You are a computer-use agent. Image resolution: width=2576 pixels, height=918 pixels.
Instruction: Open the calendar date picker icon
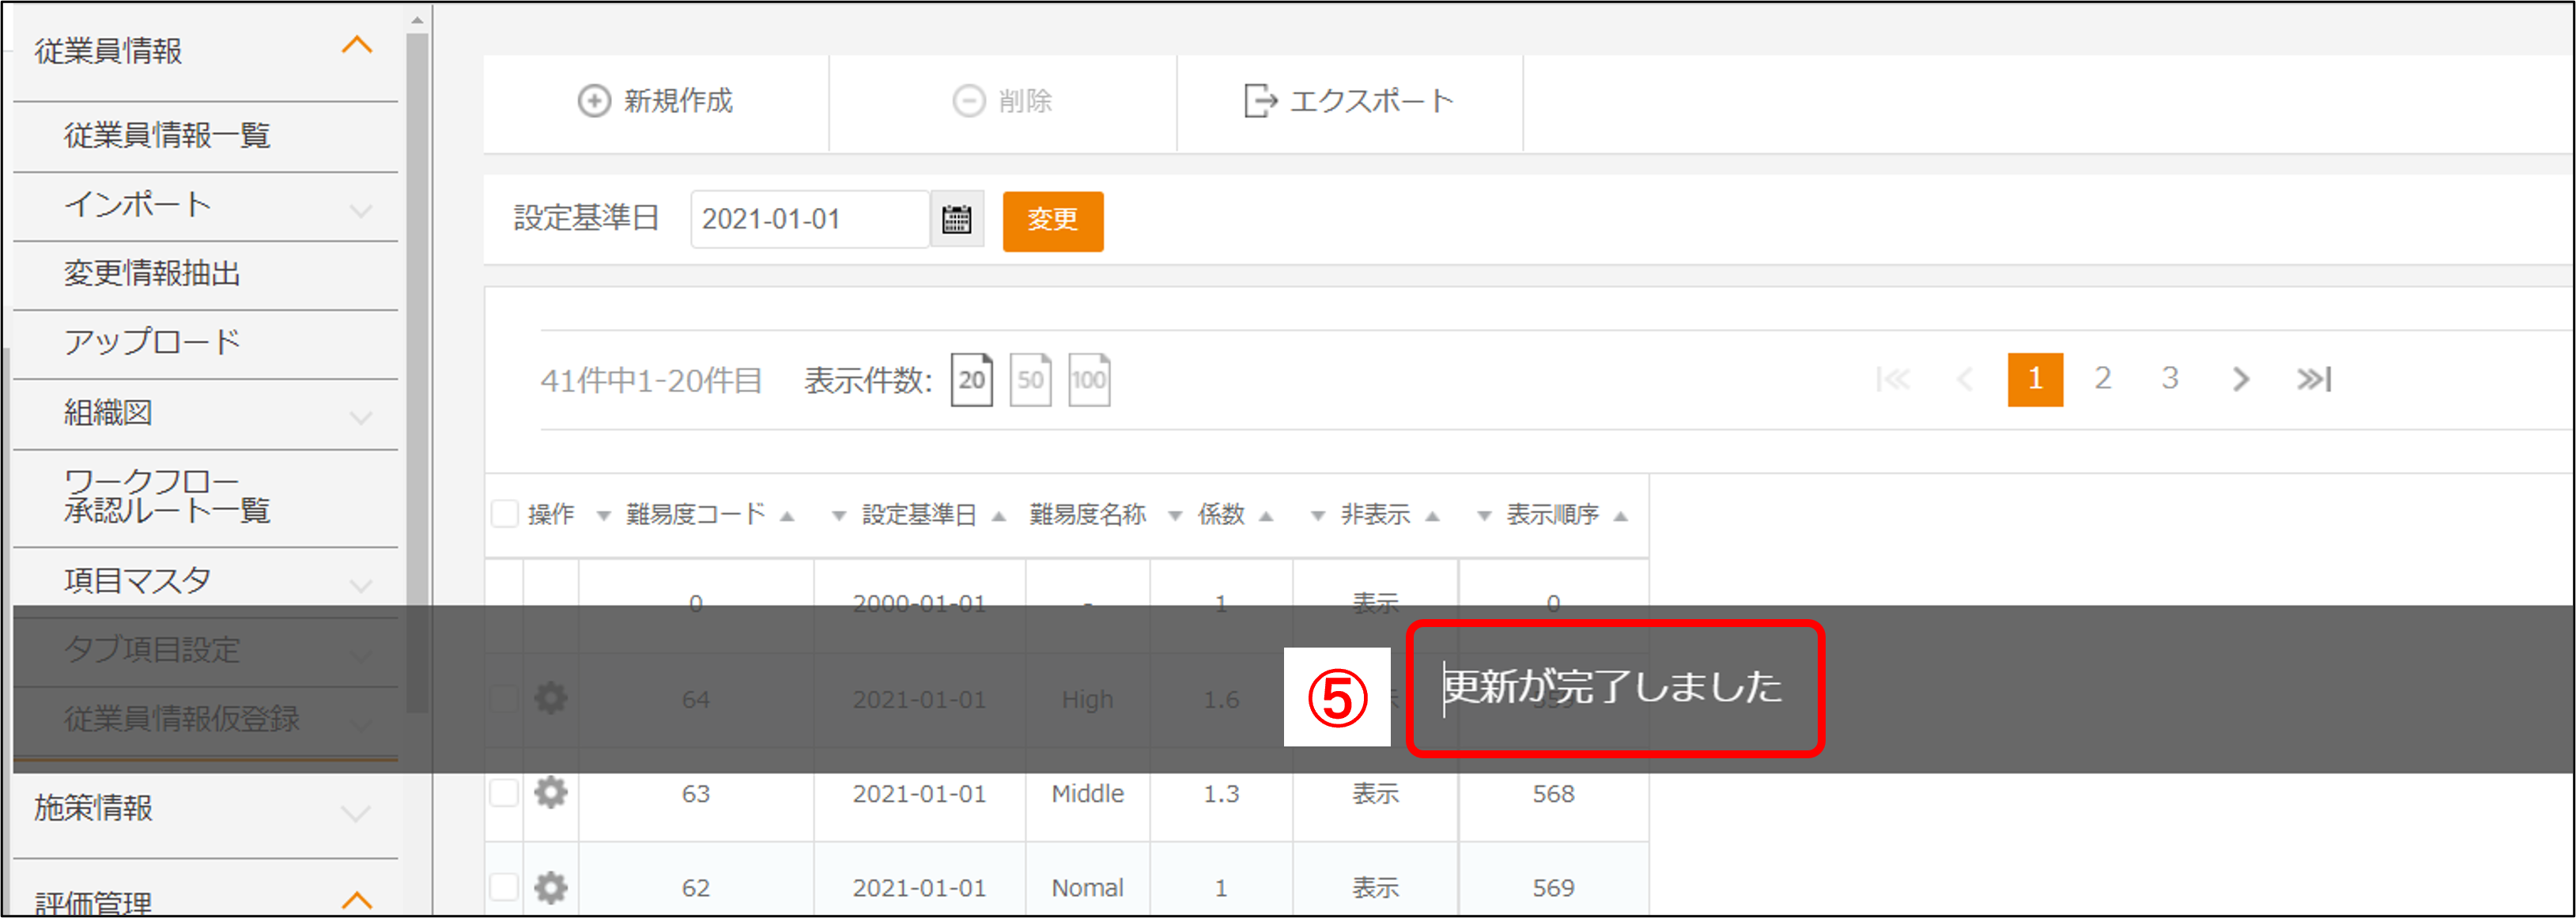pos(956,219)
